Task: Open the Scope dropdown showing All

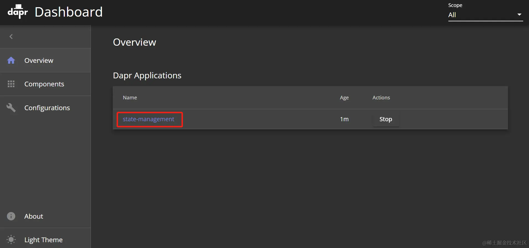Action: [x=485, y=15]
